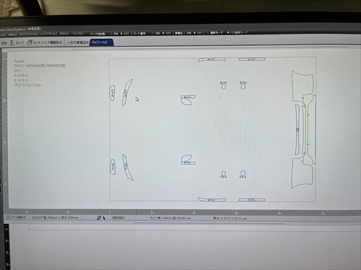Open the 表示(V) menu
The height and width of the screenshot is (270, 361).
(64, 34)
